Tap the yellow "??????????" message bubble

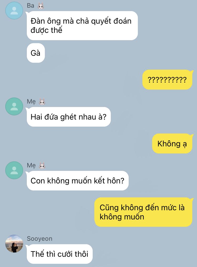tap(167, 80)
